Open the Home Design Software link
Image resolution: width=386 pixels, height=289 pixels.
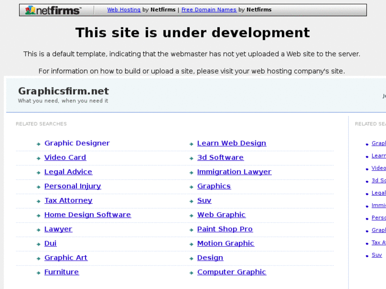coord(88,215)
